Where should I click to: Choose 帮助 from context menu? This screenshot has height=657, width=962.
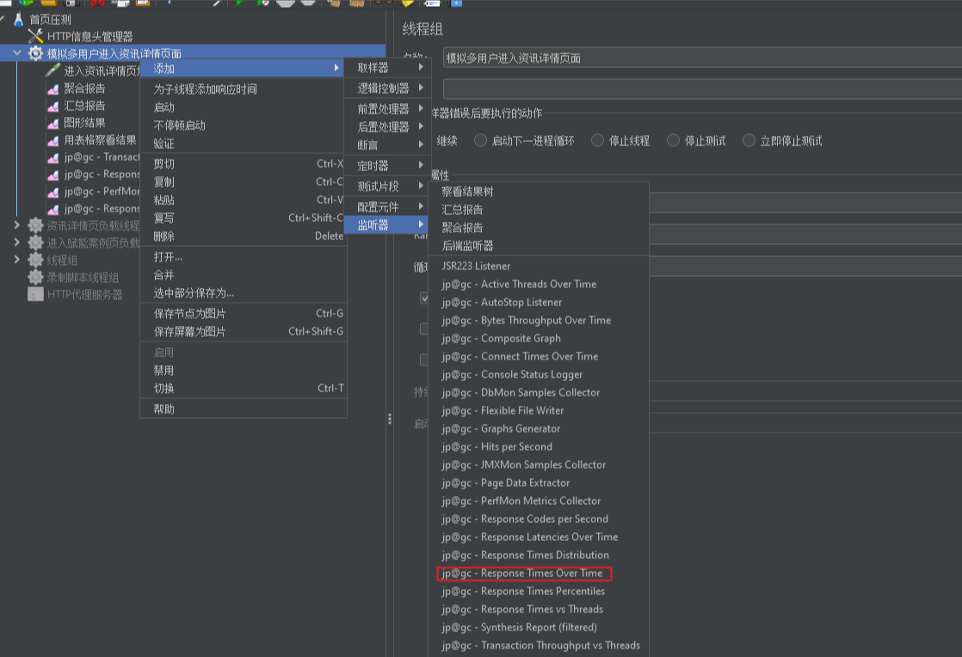click(x=244, y=409)
